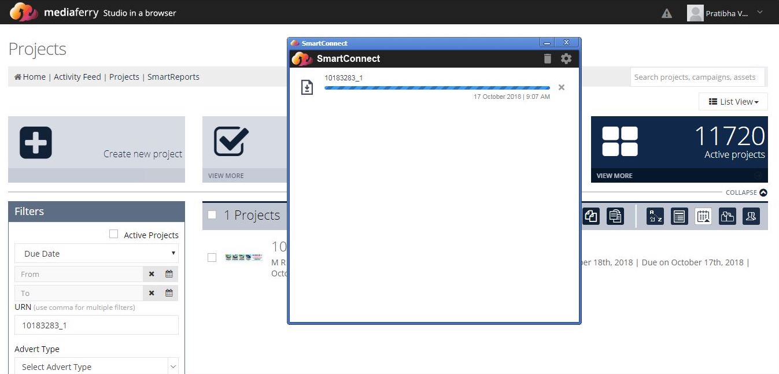Click the documents with arrow duplicate icon

pyautogui.click(x=615, y=216)
